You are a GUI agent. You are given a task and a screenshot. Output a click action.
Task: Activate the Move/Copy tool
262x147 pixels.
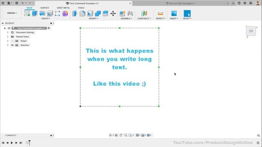tap(113, 13)
